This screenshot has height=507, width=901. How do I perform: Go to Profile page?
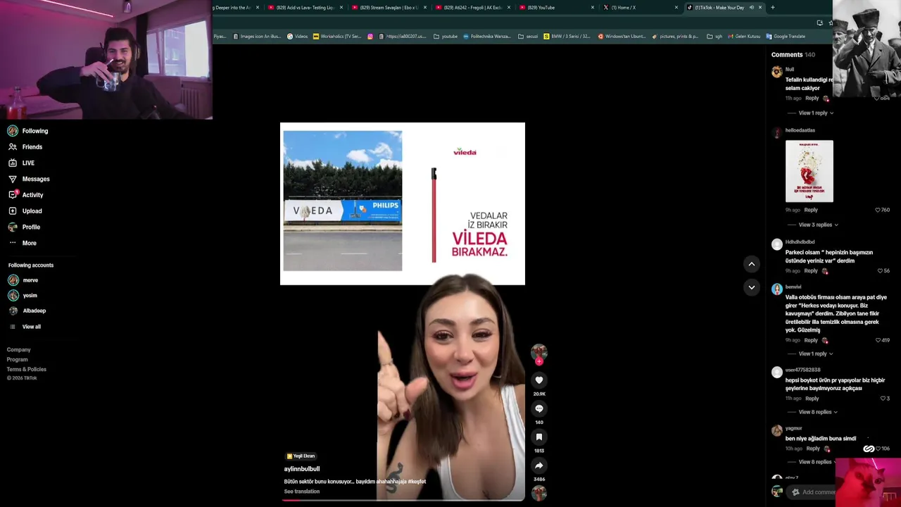click(x=24, y=227)
